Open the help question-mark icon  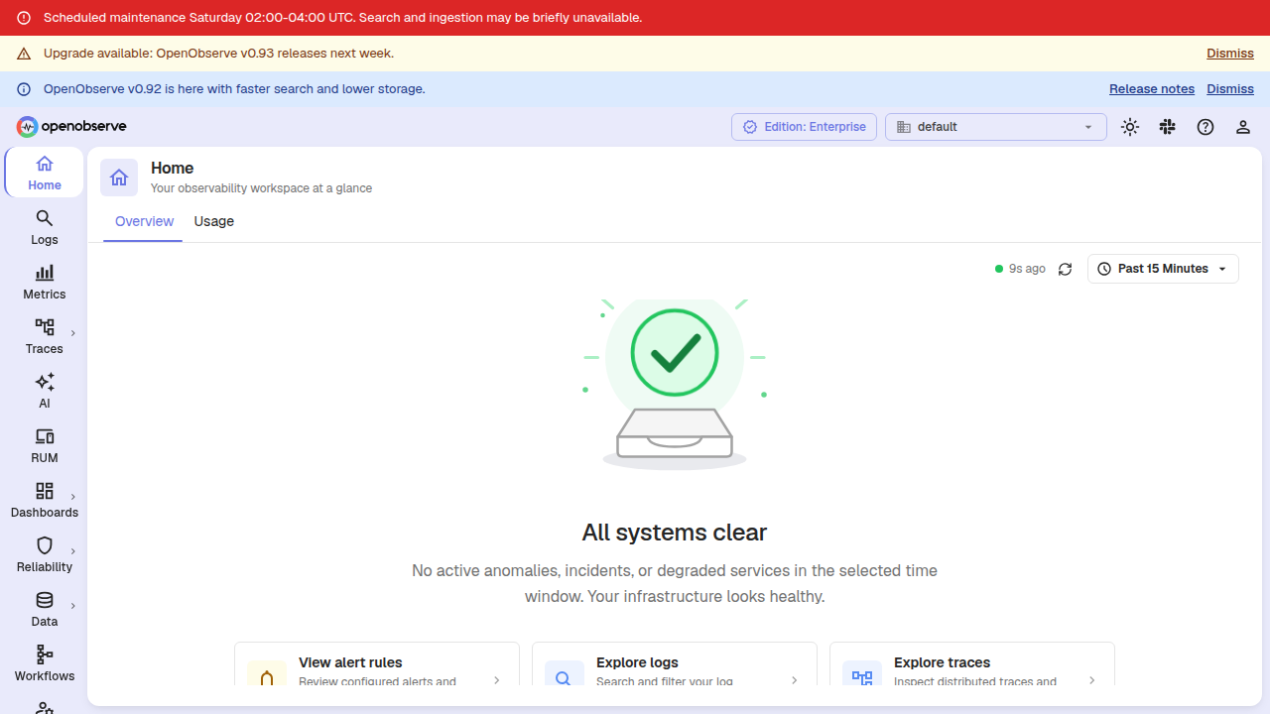tap(1206, 127)
